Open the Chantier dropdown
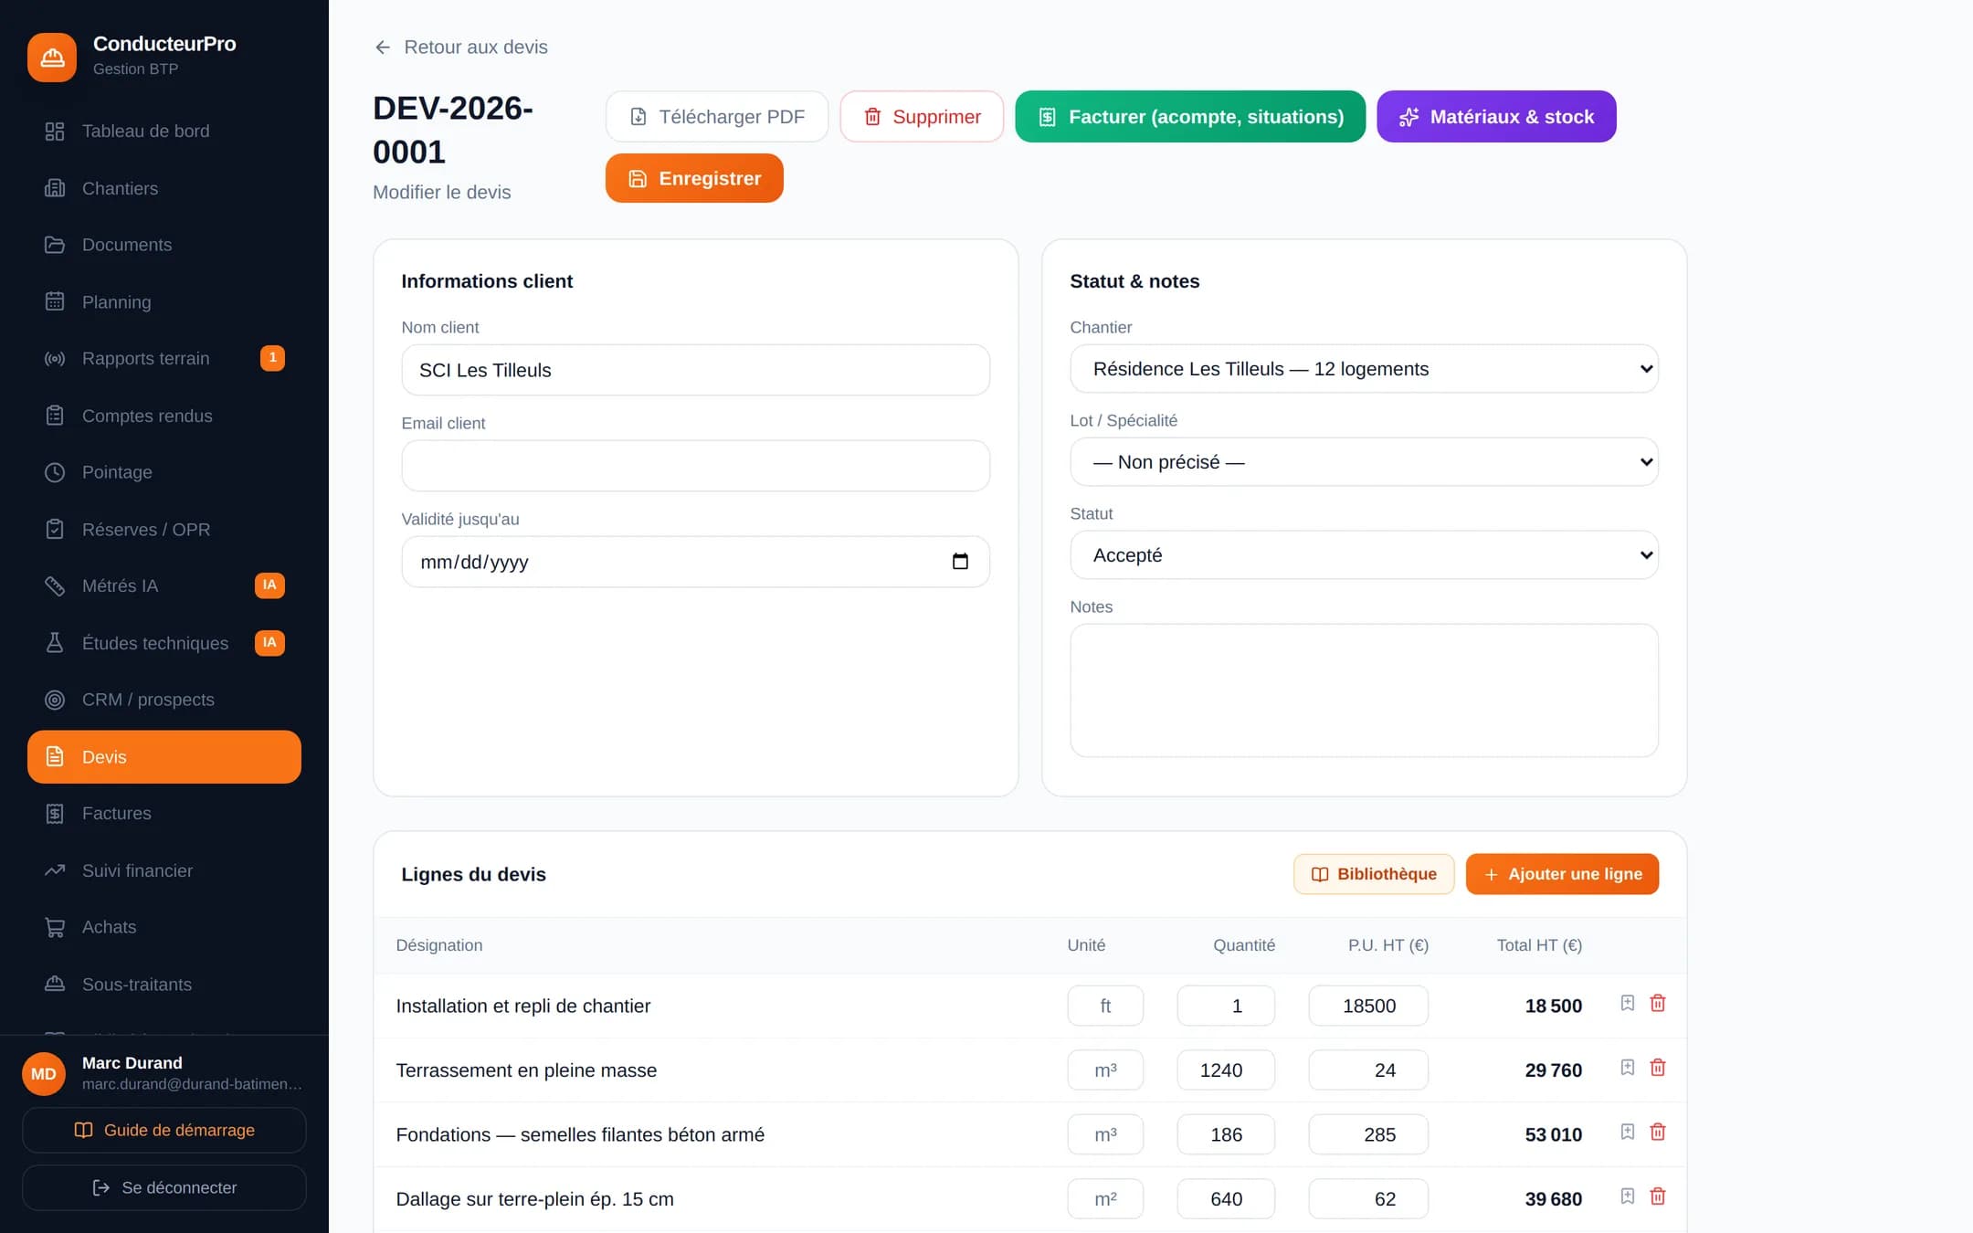The height and width of the screenshot is (1233, 1973). (x=1364, y=369)
